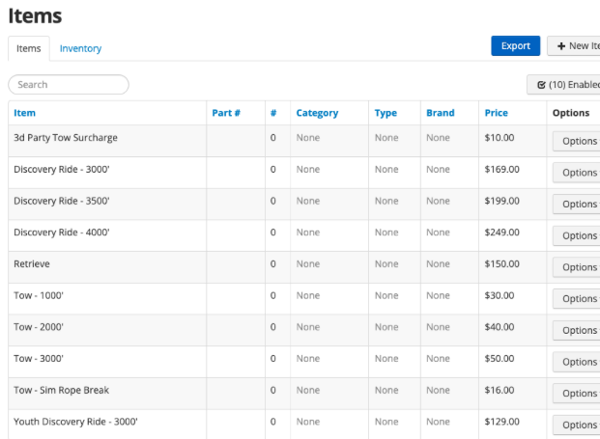Sort by the Item column header
Image resolution: width=600 pixels, height=439 pixels.
[x=24, y=113]
